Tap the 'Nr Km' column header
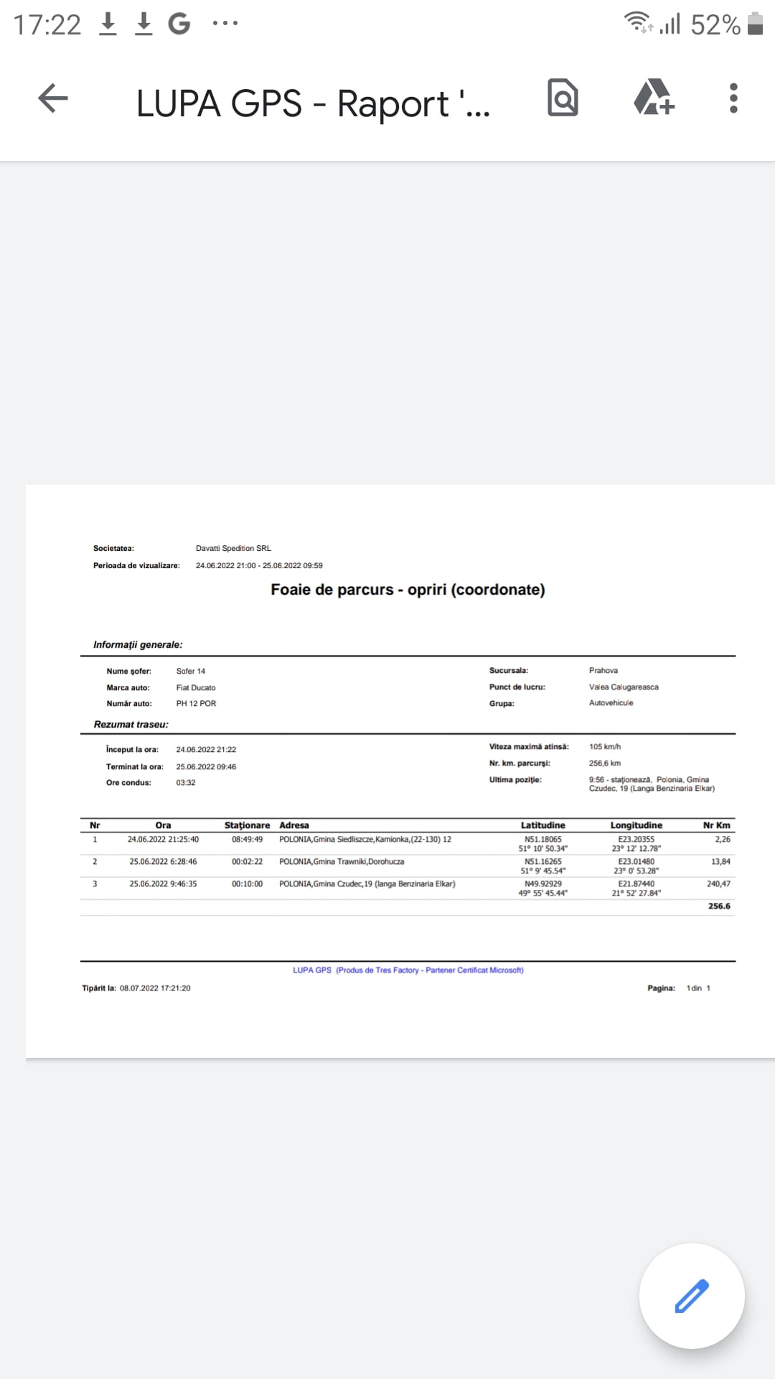775x1379 pixels. (717, 825)
